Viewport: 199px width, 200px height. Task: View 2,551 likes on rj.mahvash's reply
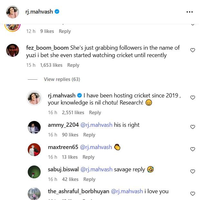pyautogui.click(x=73, y=113)
